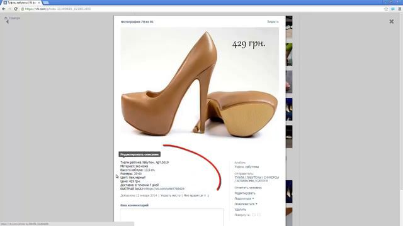
Task: Click the secure padlock icon in the address bar
Action: [x=23, y=9]
